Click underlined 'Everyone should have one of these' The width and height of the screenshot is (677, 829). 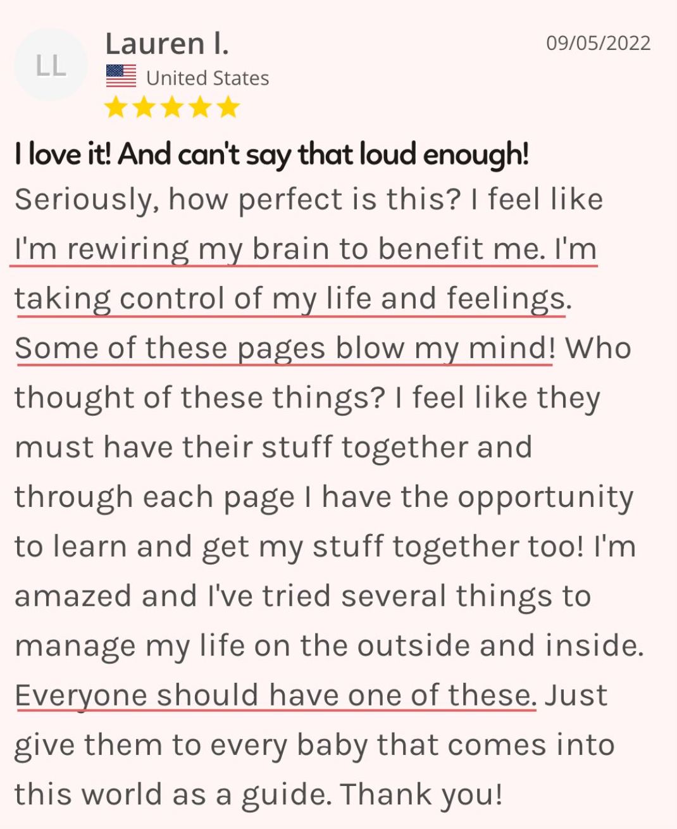(275, 695)
